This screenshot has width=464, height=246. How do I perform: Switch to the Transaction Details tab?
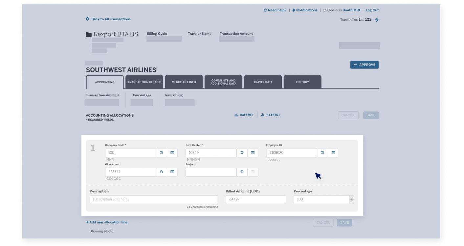point(144,82)
